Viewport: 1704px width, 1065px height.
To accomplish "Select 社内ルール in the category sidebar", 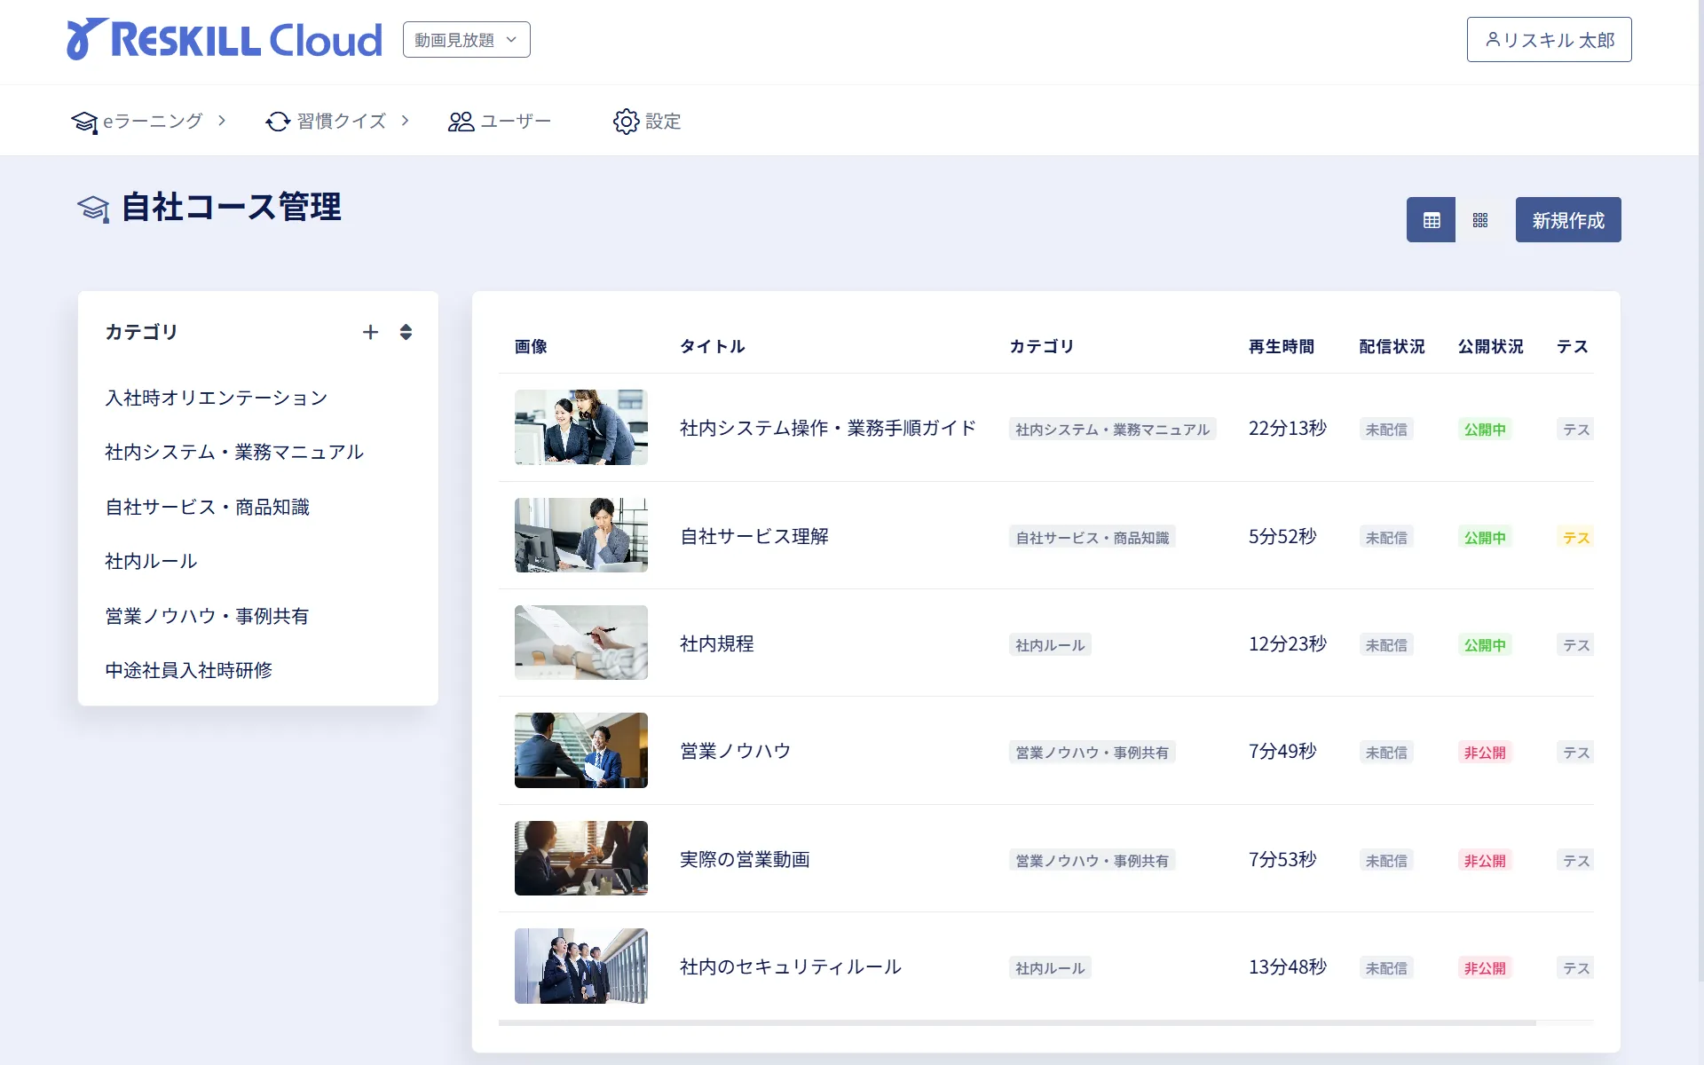I will click(x=151, y=561).
